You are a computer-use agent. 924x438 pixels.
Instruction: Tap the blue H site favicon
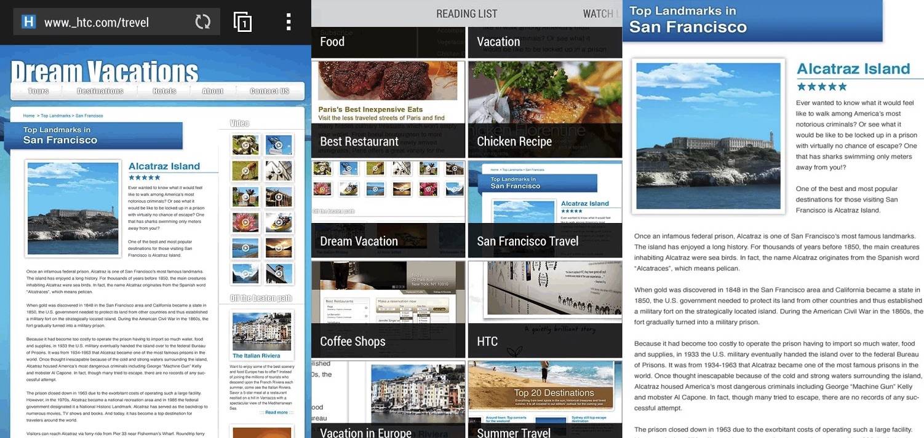(x=28, y=23)
